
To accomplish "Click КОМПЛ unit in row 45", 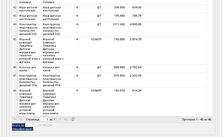I will click(x=96, y=39).
